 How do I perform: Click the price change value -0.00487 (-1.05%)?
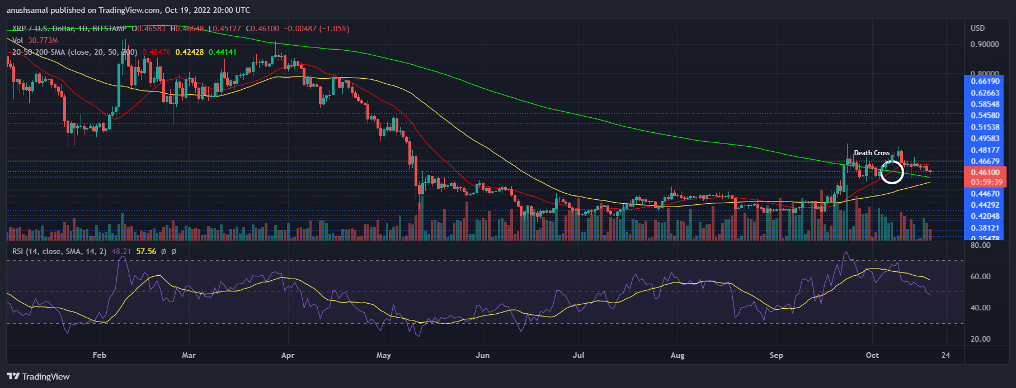click(x=317, y=28)
